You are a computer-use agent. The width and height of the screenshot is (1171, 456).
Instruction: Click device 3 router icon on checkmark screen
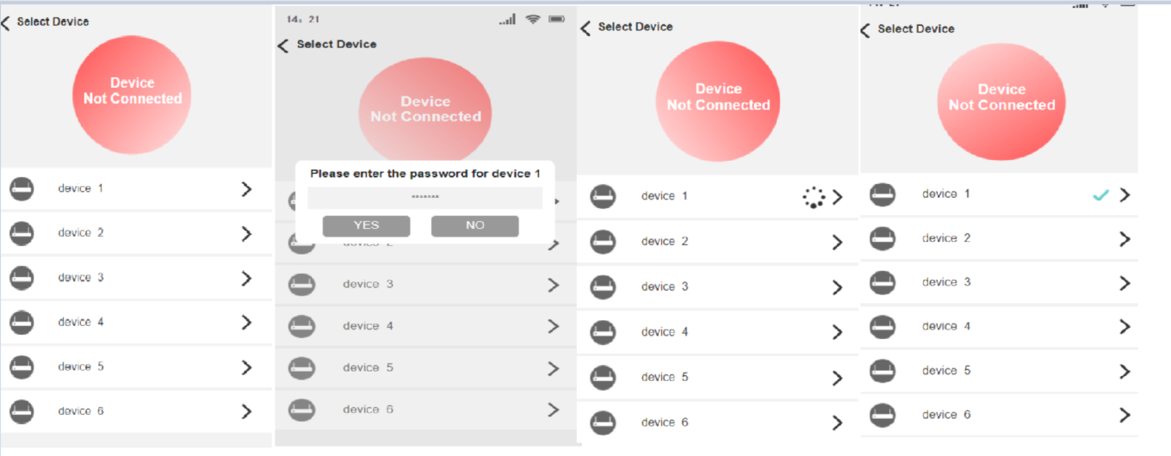pos(883,283)
